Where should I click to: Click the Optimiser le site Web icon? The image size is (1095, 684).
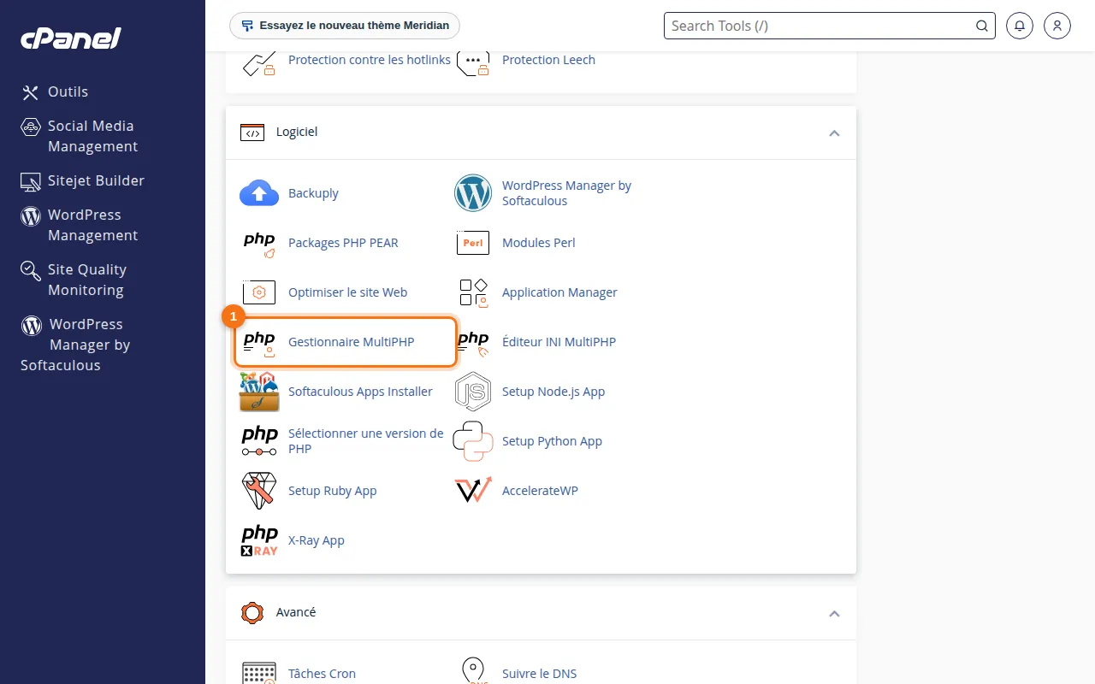tap(259, 292)
